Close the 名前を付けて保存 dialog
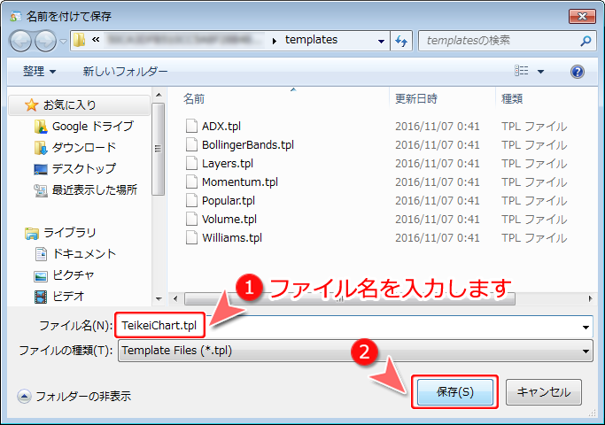605x425 pixels. (582, 16)
